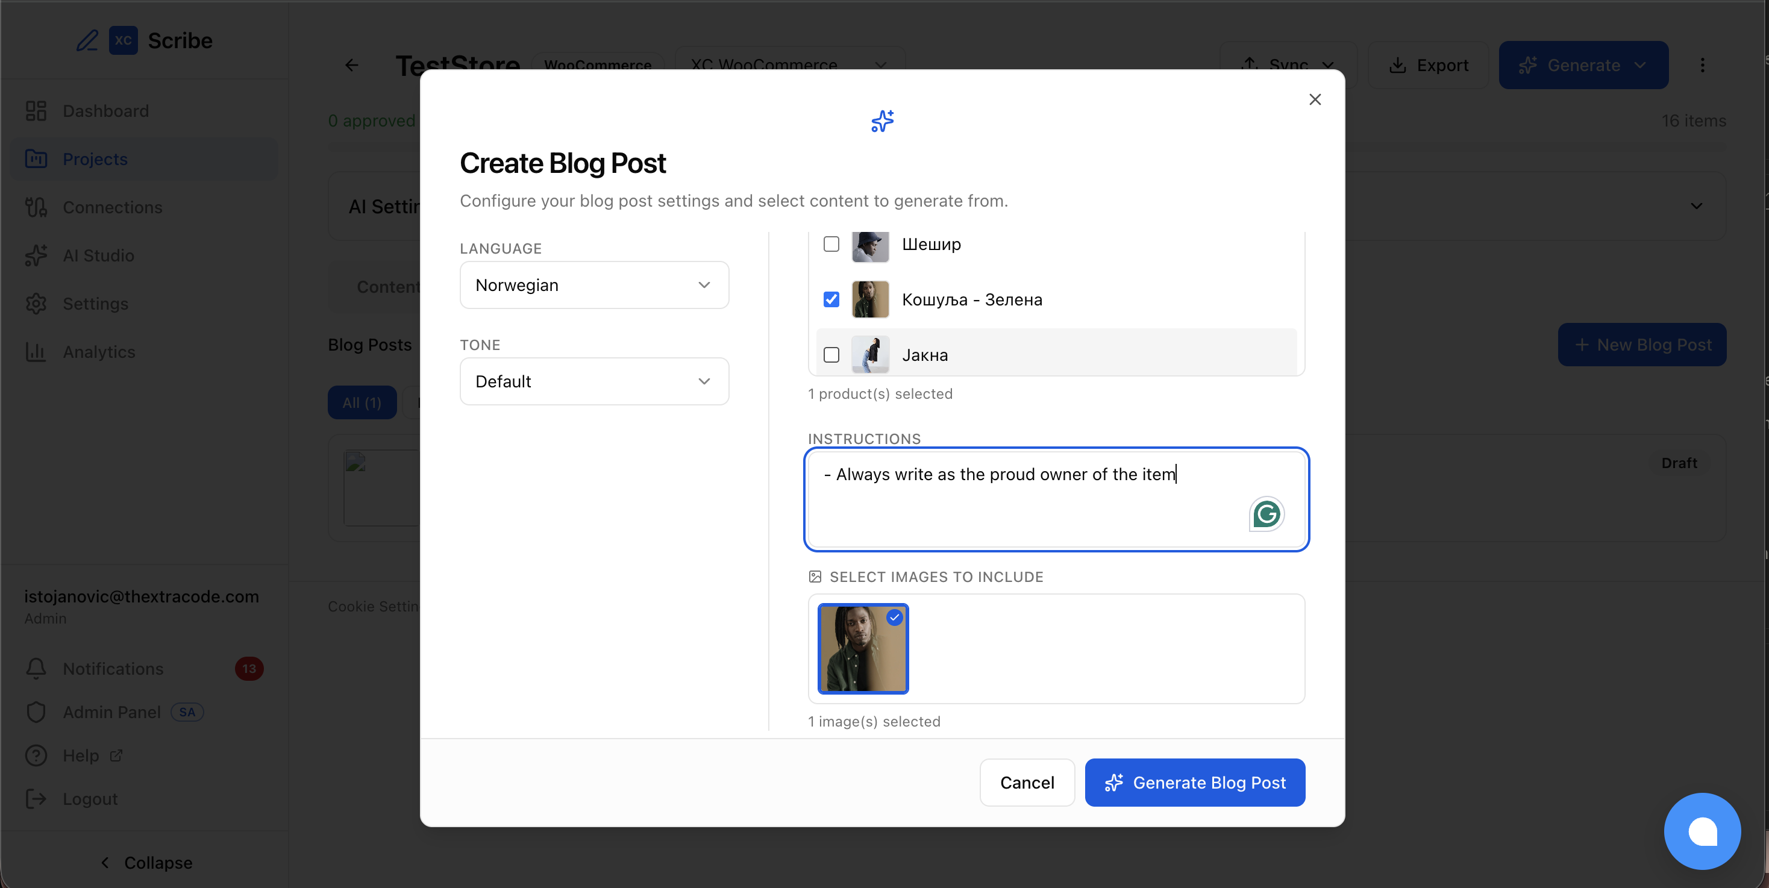1769x888 pixels.
Task: Click the back arrow next to TestStore
Action: pyautogui.click(x=352, y=65)
